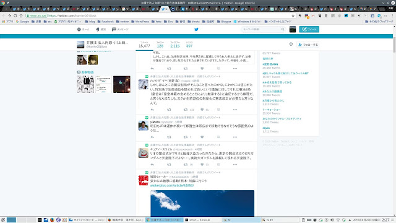The image size is (396, 223).
Task: Open Twitter notifications bell
Action: 98,29
